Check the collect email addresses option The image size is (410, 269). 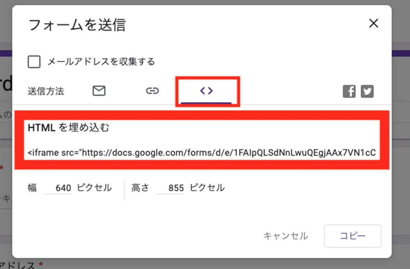point(34,62)
